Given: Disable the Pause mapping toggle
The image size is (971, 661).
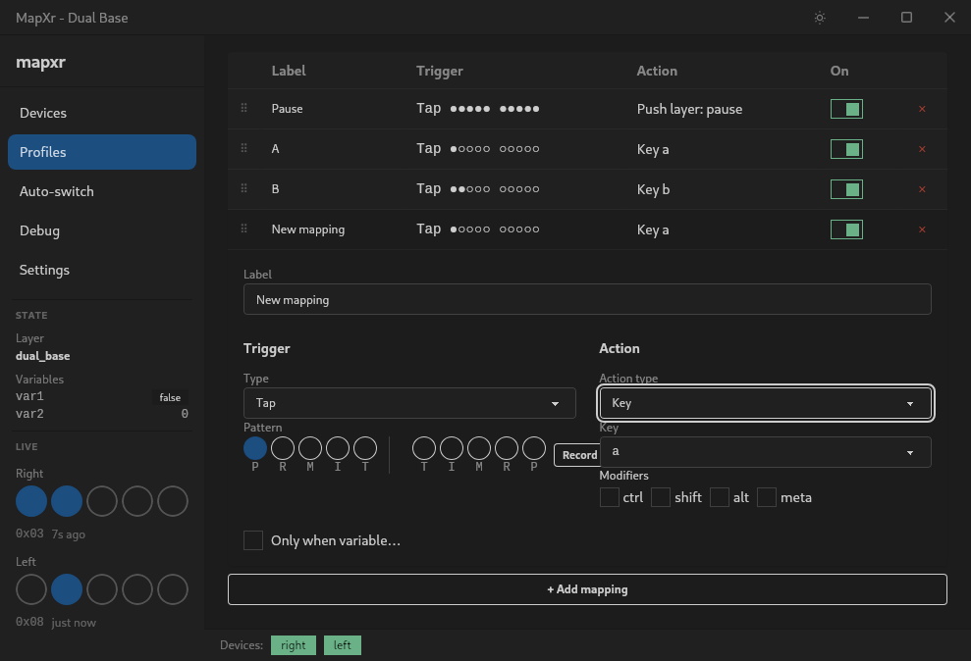Looking at the screenshot, I should [x=846, y=109].
